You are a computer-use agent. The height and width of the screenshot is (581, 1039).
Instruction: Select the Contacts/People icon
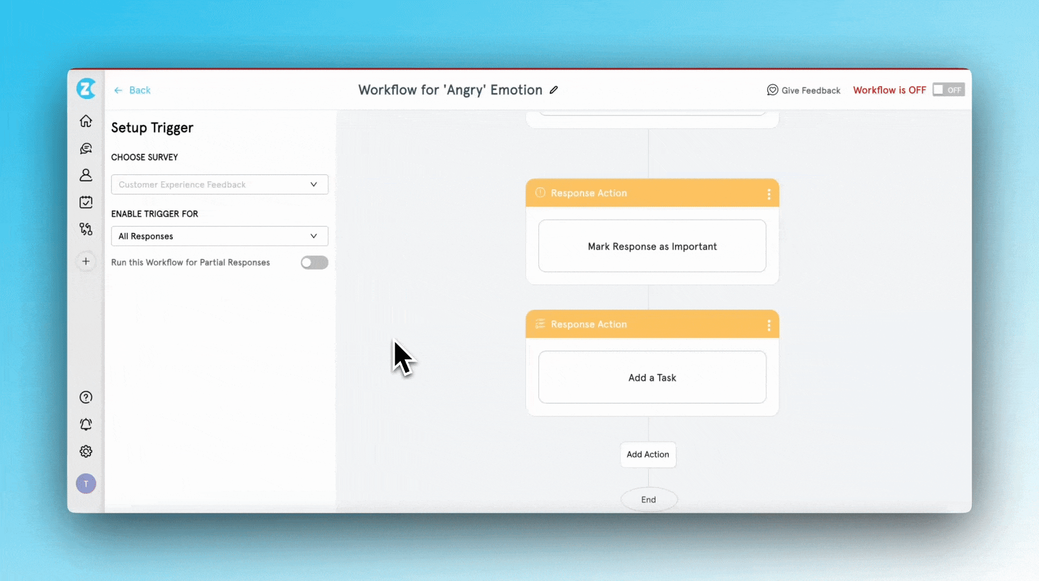coord(86,175)
